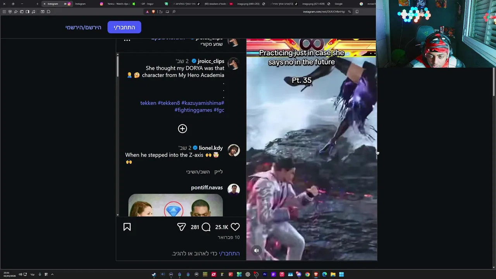496x279 pixels.
Task: Open Steam from the taskbar
Action: click(154, 274)
